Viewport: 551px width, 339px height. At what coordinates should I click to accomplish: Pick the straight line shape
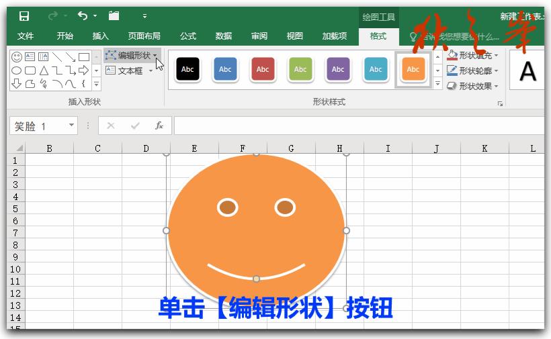(57, 56)
